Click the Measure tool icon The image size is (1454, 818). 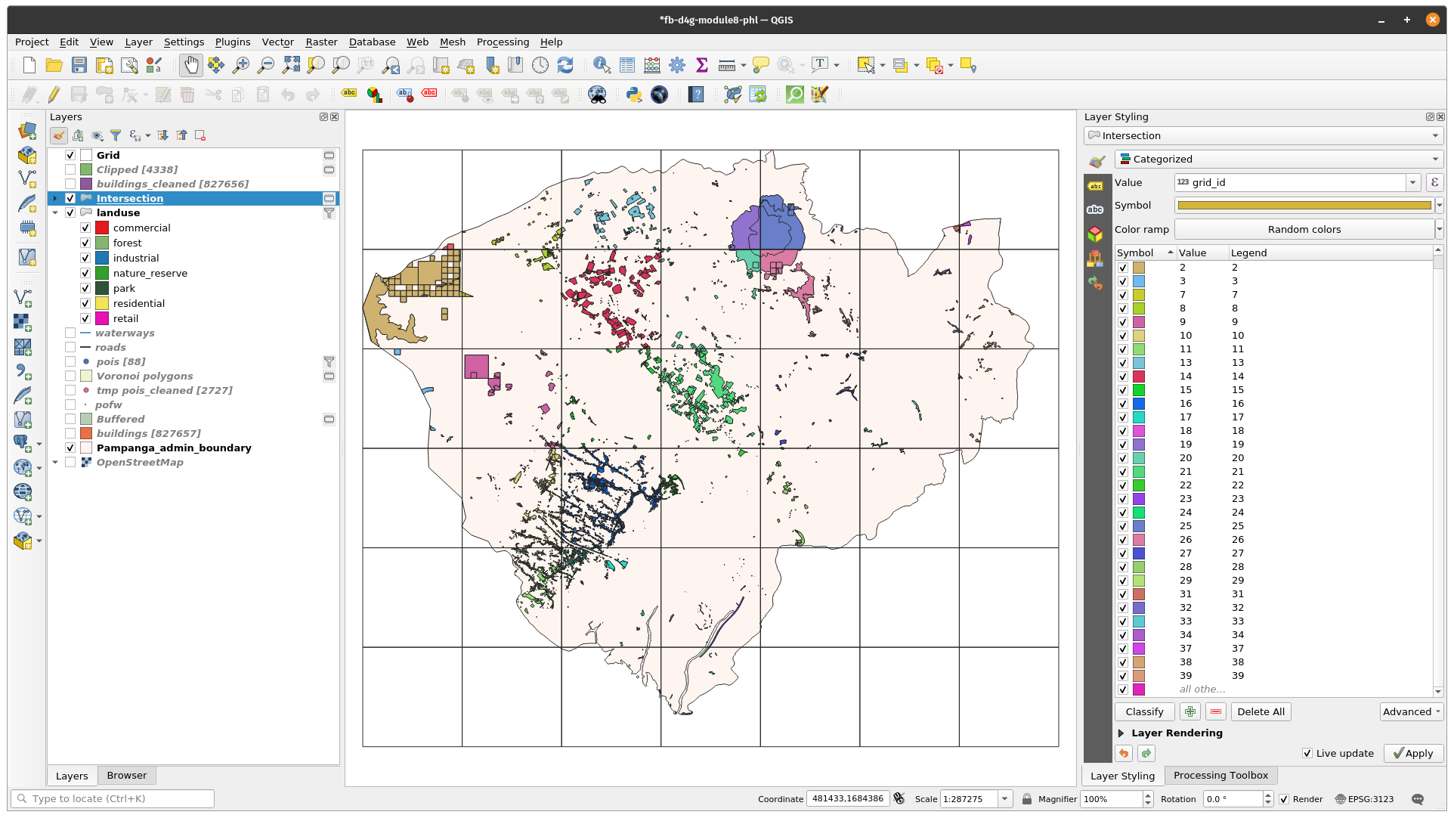(x=728, y=65)
